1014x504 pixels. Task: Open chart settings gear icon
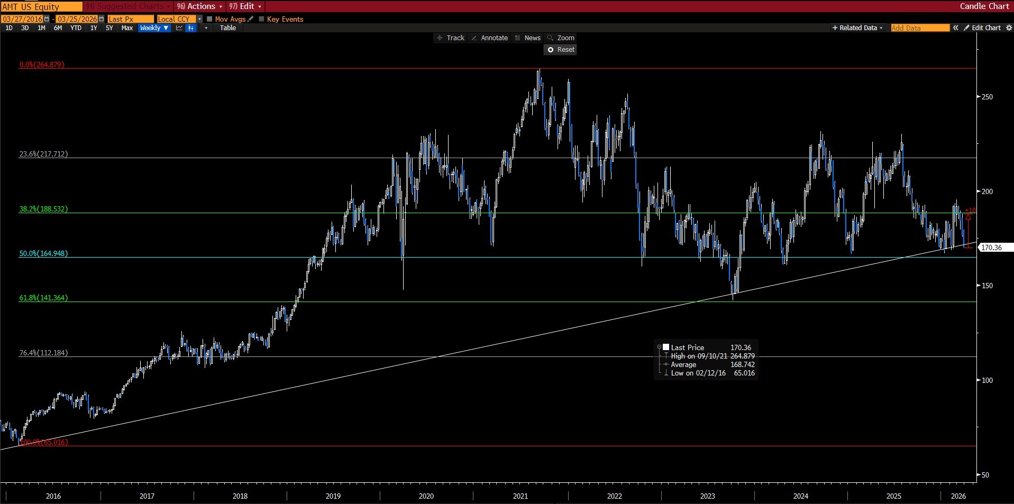click(1008, 28)
